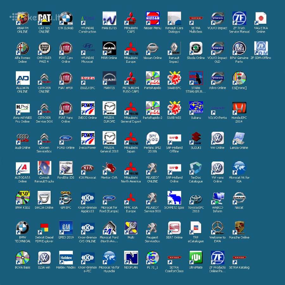
Task: Select AUTODATA Online icon
Action: click(22, 168)
